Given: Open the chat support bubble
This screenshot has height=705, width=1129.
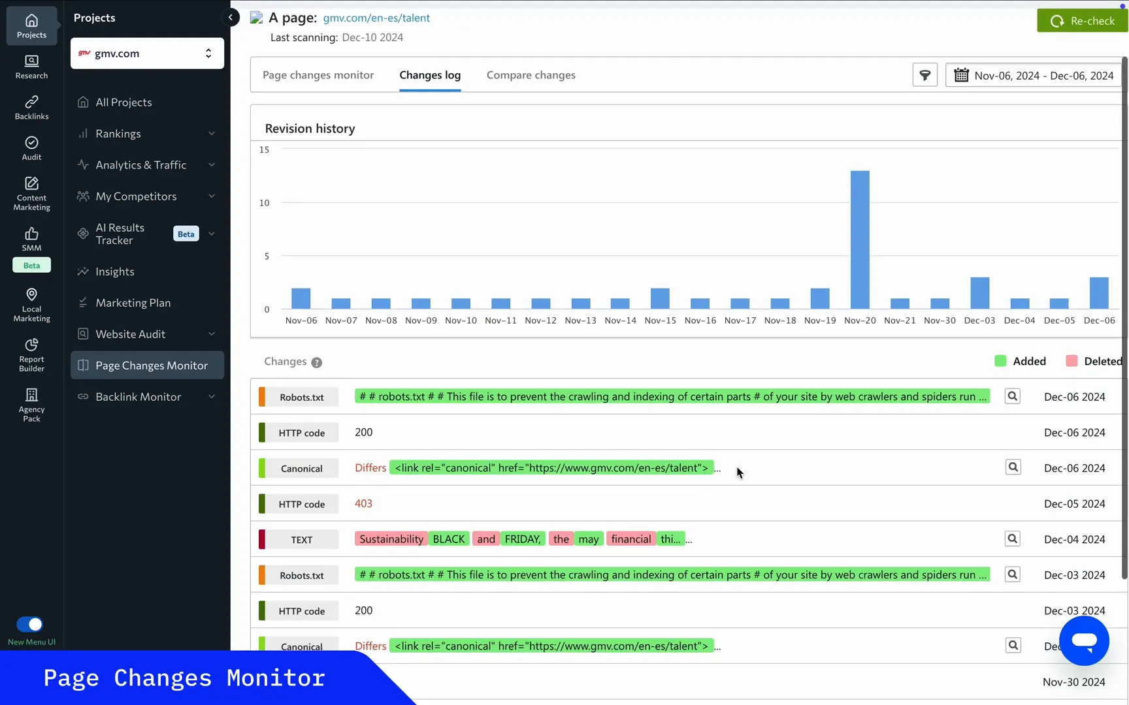Looking at the screenshot, I should (1083, 640).
